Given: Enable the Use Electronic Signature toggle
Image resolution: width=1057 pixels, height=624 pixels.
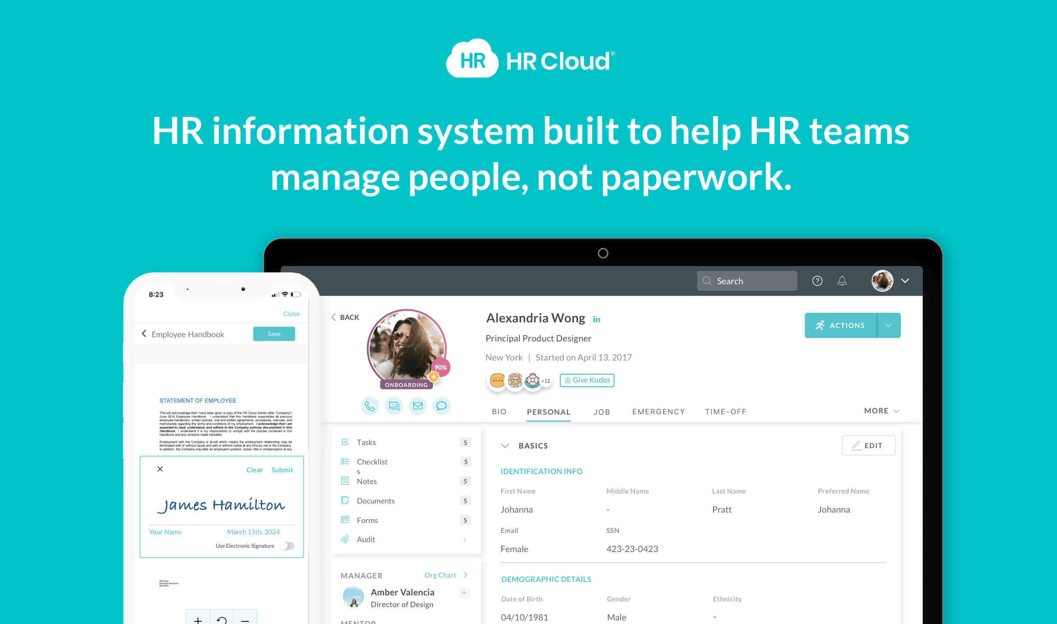Looking at the screenshot, I should click(x=287, y=546).
